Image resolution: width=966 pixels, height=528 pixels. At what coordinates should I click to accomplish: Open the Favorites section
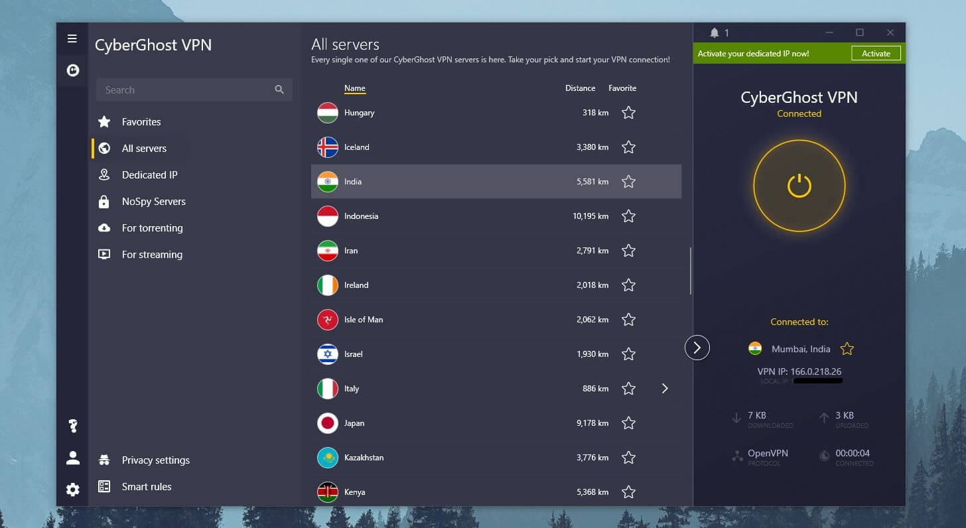pos(140,122)
